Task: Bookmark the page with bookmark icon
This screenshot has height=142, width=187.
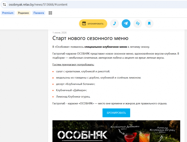Action: click(149, 24)
